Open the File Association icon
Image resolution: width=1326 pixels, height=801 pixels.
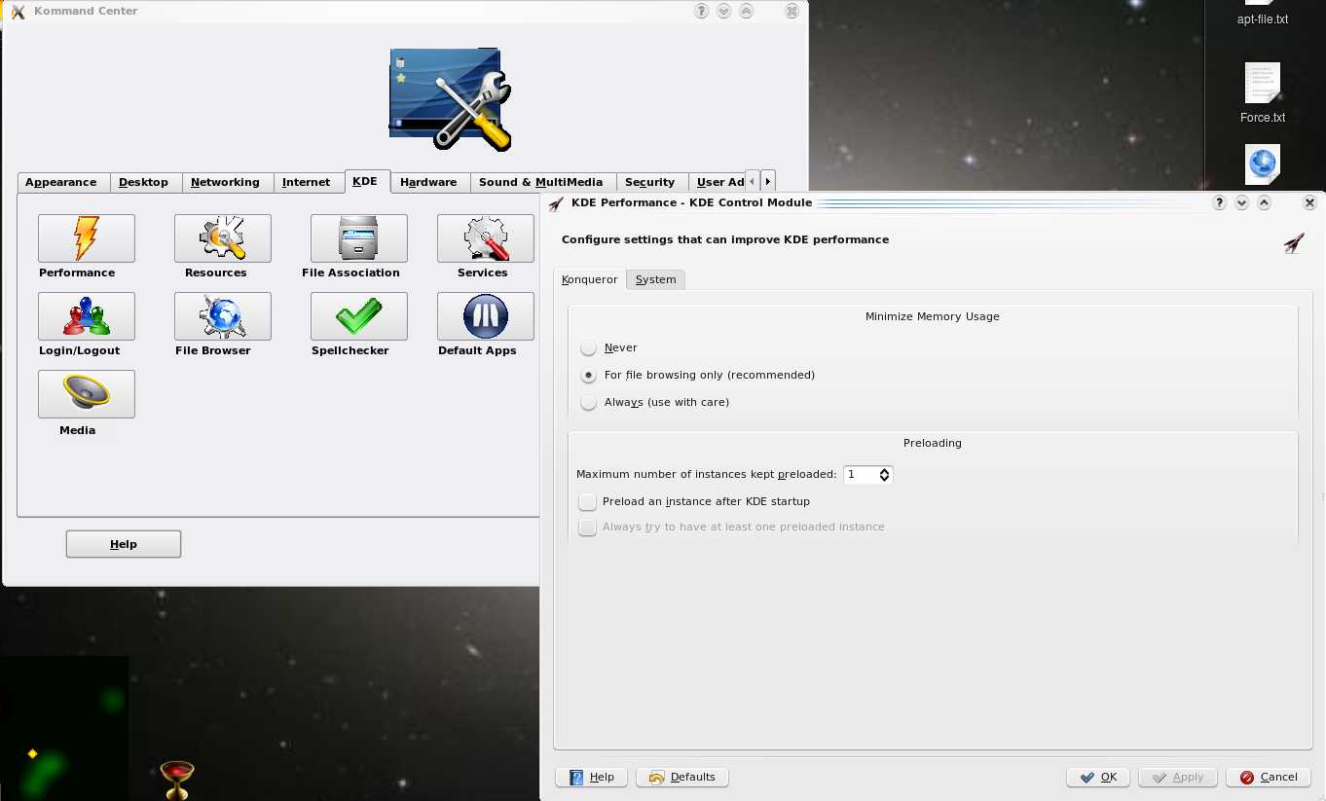click(x=358, y=238)
